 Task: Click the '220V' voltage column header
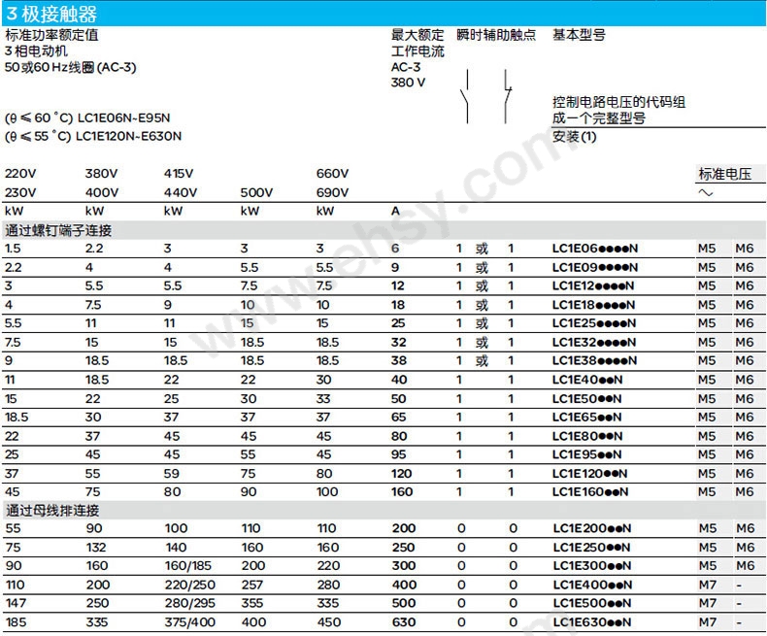pos(20,174)
